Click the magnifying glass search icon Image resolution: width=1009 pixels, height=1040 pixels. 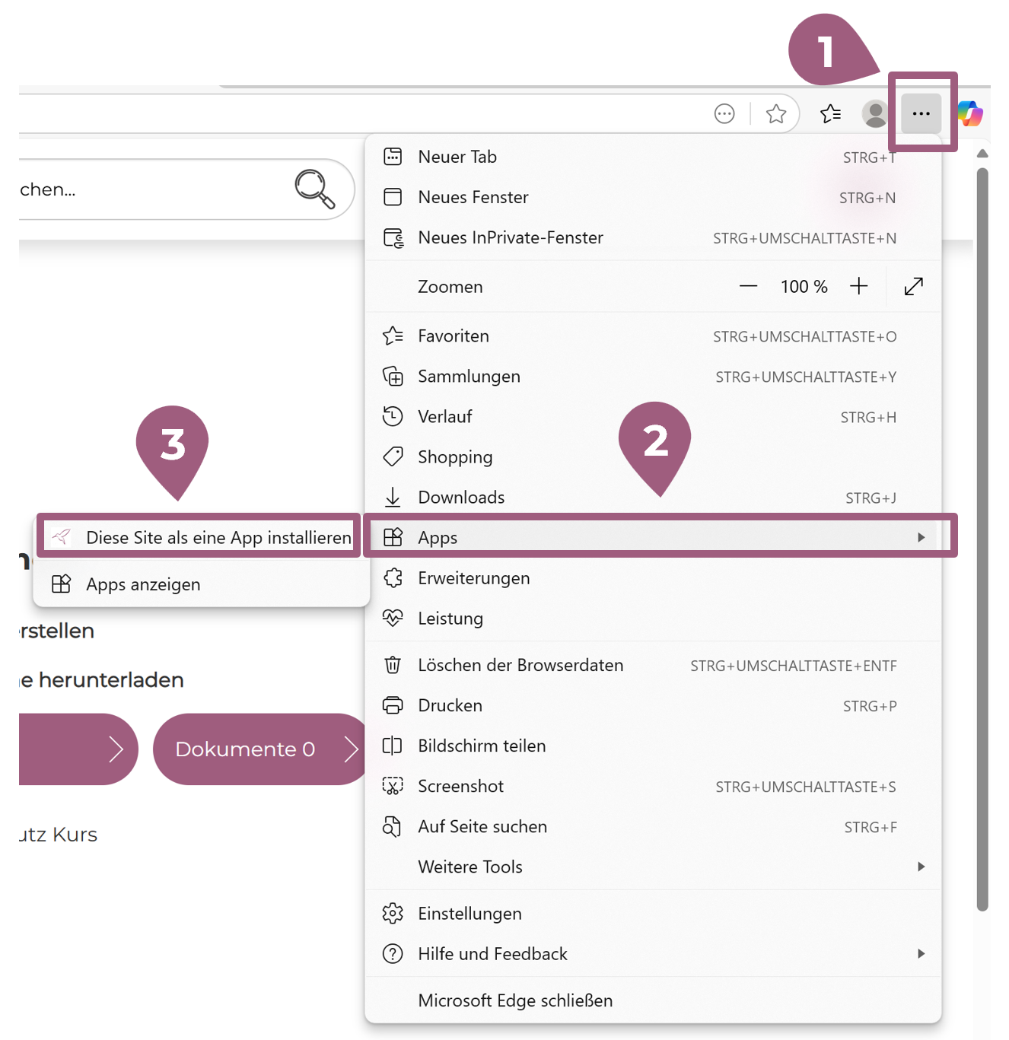(314, 189)
